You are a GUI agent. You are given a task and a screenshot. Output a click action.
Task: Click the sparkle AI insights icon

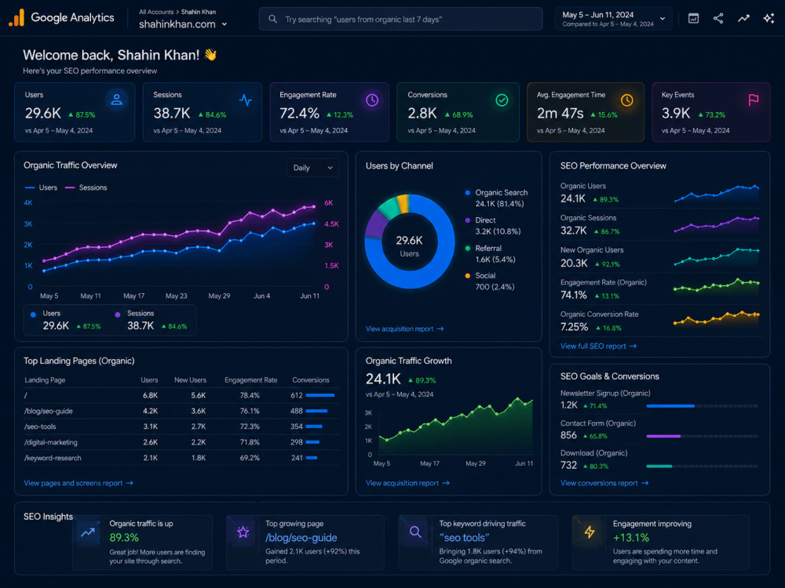coord(769,19)
